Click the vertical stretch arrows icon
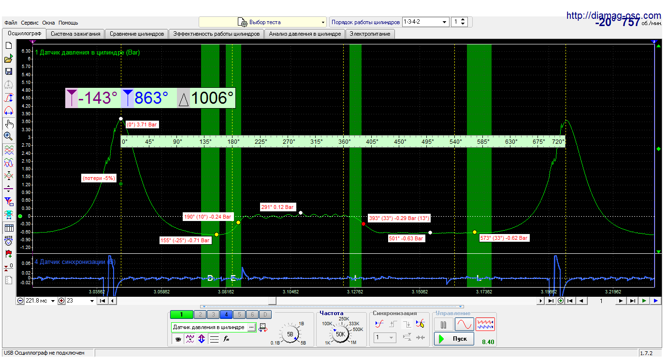 tap(202, 339)
